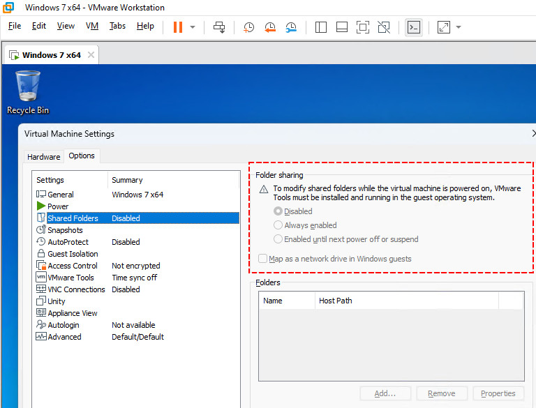
Task: Select the Shared Folders row
Action: 137,218
